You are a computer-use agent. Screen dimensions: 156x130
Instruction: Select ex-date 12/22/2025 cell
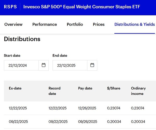tap(18, 108)
